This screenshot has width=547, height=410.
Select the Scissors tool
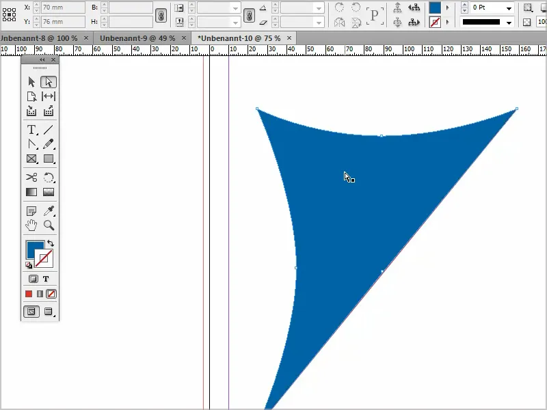pos(31,178)
